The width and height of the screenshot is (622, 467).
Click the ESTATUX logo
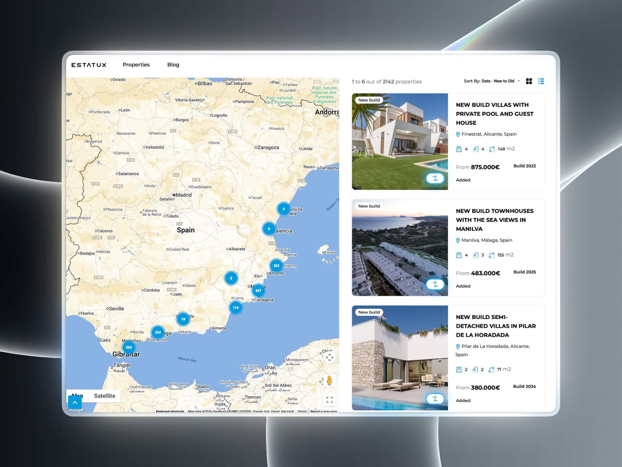click(x=89, y=65)
